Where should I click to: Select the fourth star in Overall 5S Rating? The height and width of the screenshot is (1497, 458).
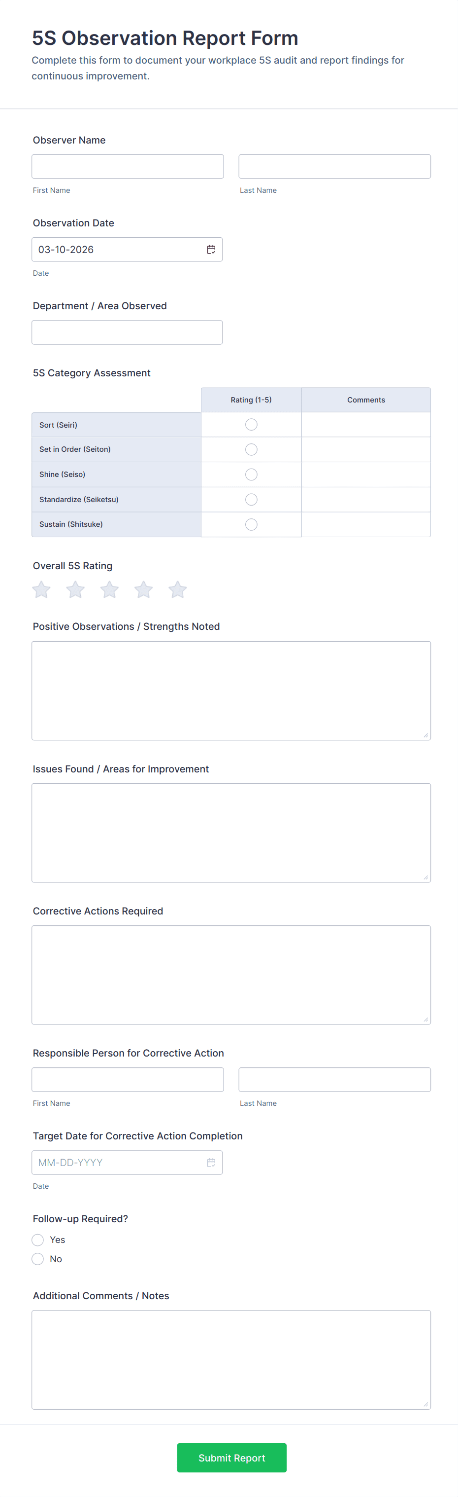(x=143, y=590)
